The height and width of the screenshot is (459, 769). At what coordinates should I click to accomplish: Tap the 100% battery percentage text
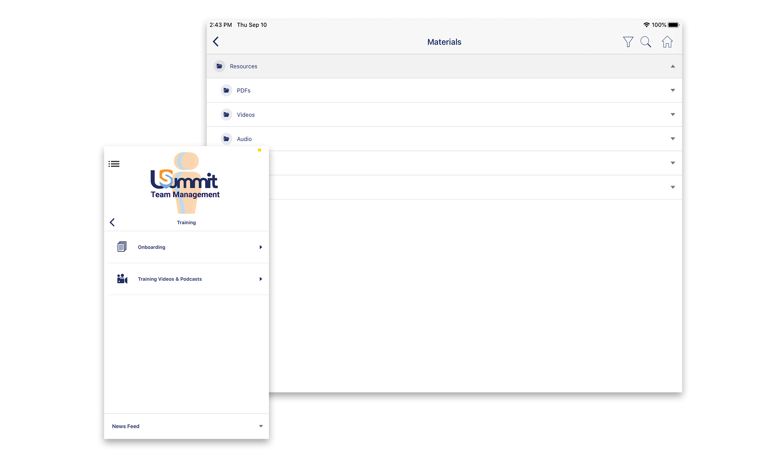(x=659, y=25)
